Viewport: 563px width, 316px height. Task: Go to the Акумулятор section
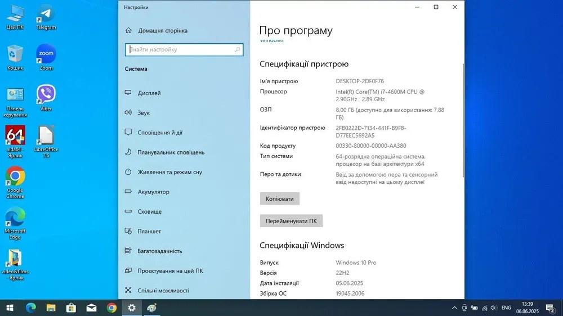(153, 192)
